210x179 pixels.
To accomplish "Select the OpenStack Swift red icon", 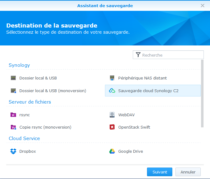I will [x=112, y=127].
